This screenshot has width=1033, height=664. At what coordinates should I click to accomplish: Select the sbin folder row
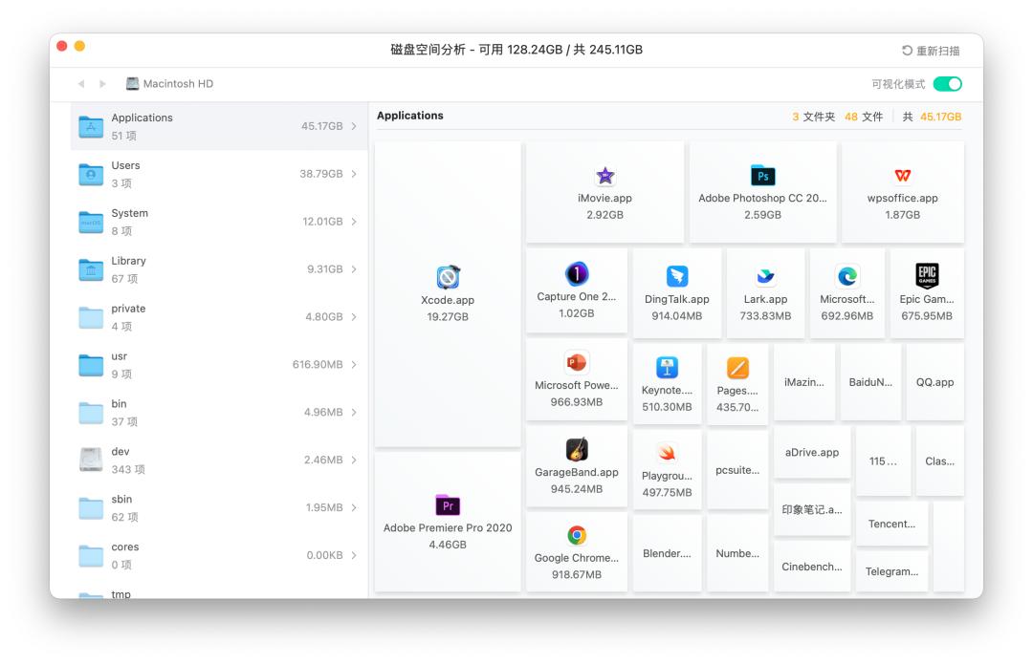tap(219, 507)
